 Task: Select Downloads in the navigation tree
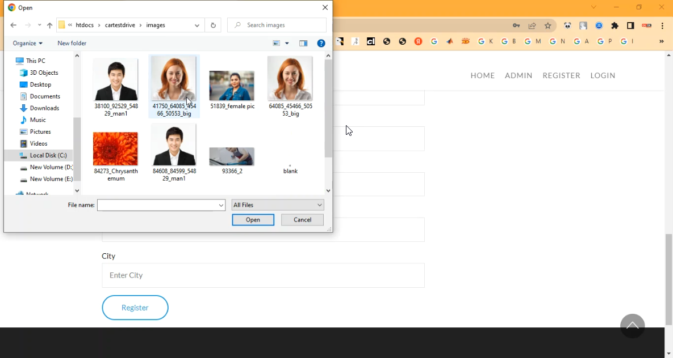point(44,108)
